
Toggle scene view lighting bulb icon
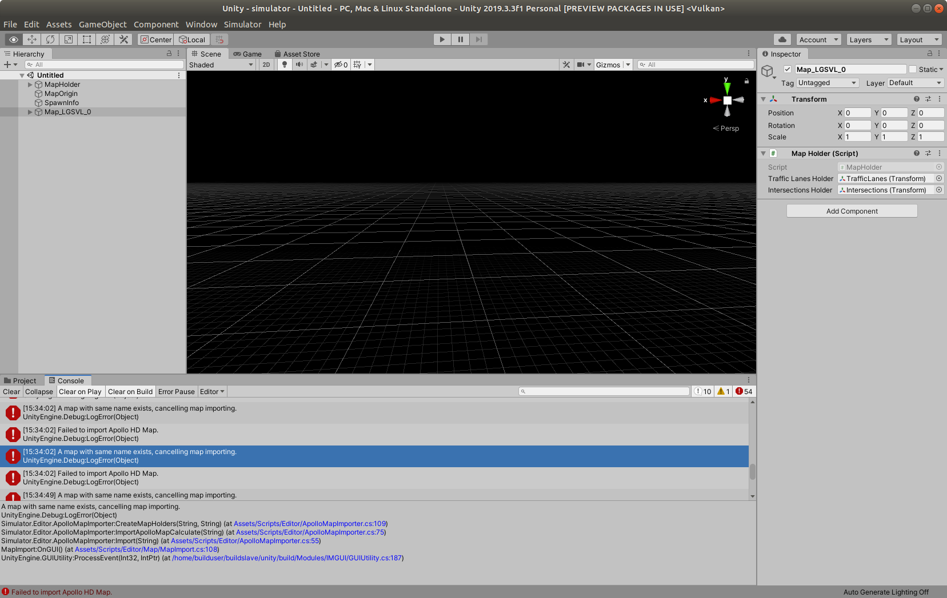[284, 64]
